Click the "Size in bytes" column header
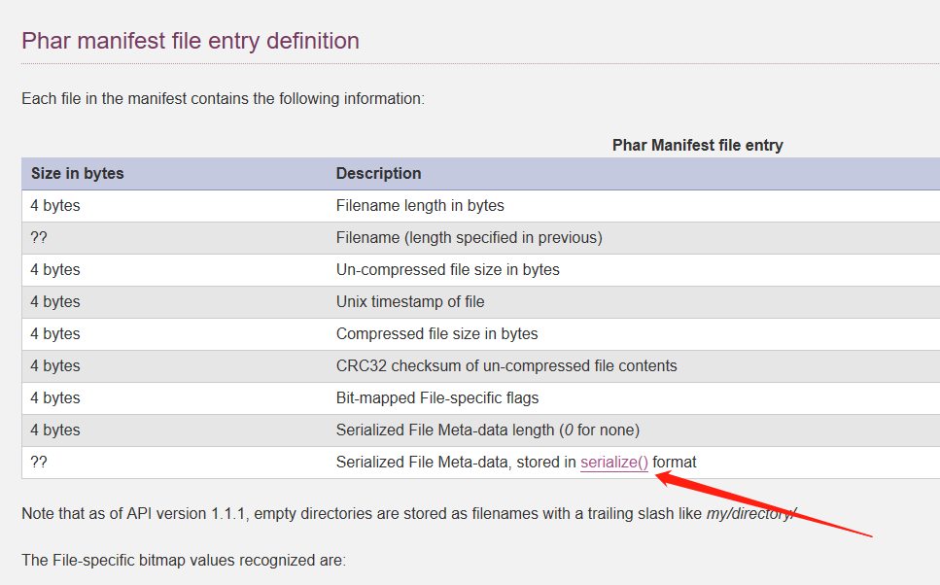 click(x=78, y=174)
